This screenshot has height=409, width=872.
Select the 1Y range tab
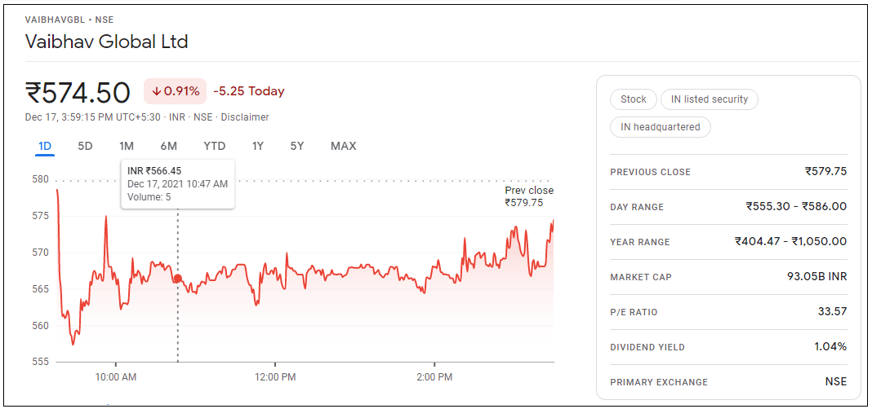click(258, 147)
